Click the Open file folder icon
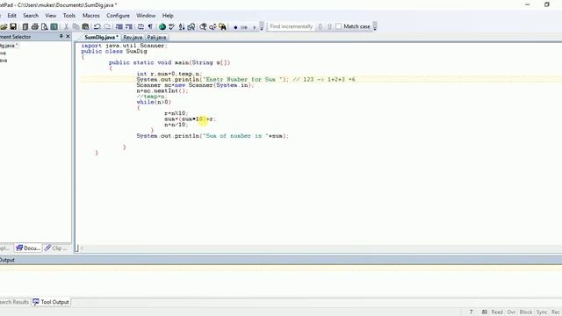Image resolution: width=562 pixels, height=316 pixels. (4, 26)
